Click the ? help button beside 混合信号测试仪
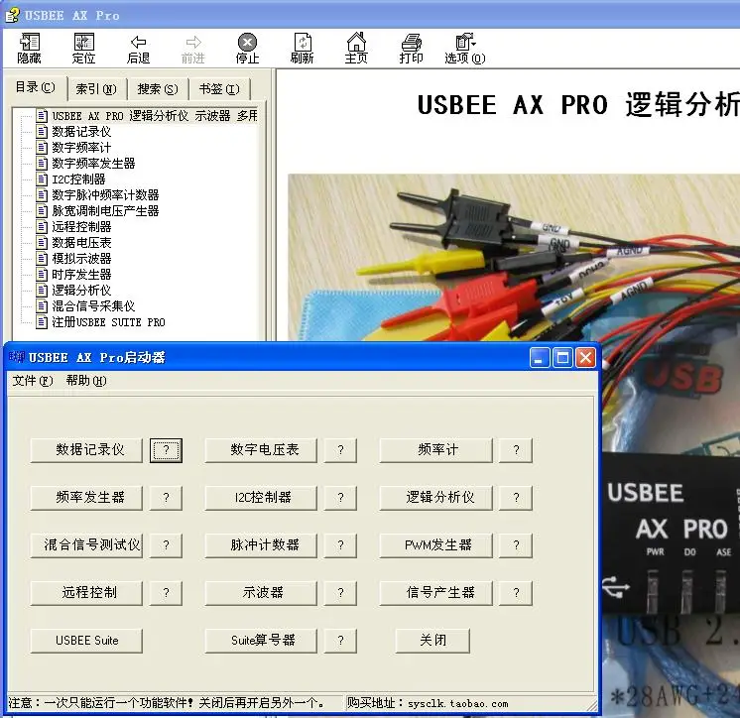Viewport: 740px width, 718px height. [166, 545]
